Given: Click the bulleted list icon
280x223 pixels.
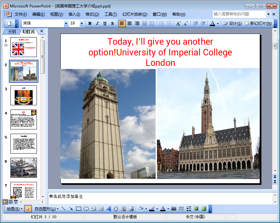Looking at the screenshot, I should [x=169, y=23].
